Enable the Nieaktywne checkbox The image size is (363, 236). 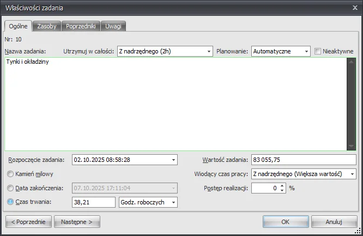[x=318, y=51]
